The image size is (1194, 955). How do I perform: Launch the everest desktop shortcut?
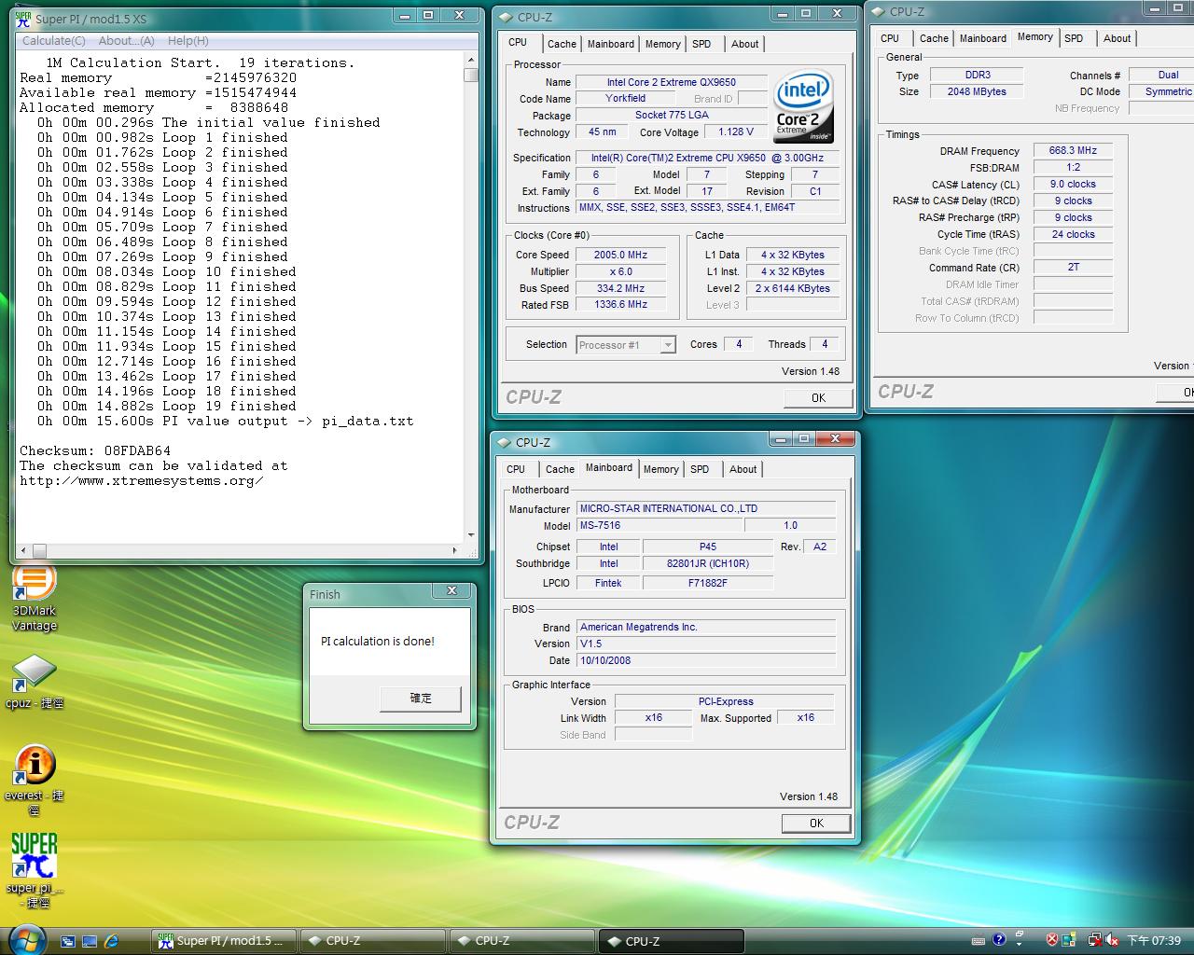[x=34, y=780]
